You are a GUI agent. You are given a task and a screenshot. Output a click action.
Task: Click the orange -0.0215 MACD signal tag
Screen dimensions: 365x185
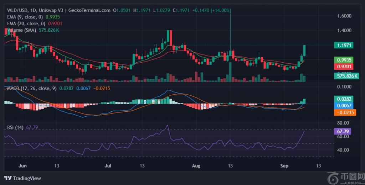point(344,112)
